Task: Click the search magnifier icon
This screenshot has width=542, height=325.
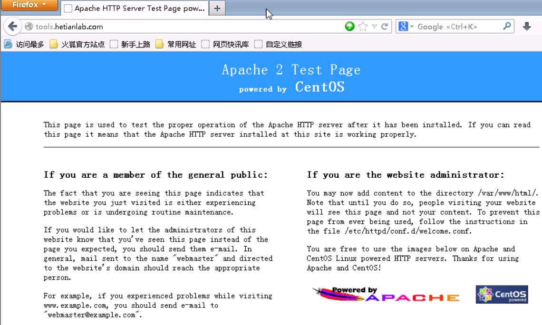Action: pos(507,26)
